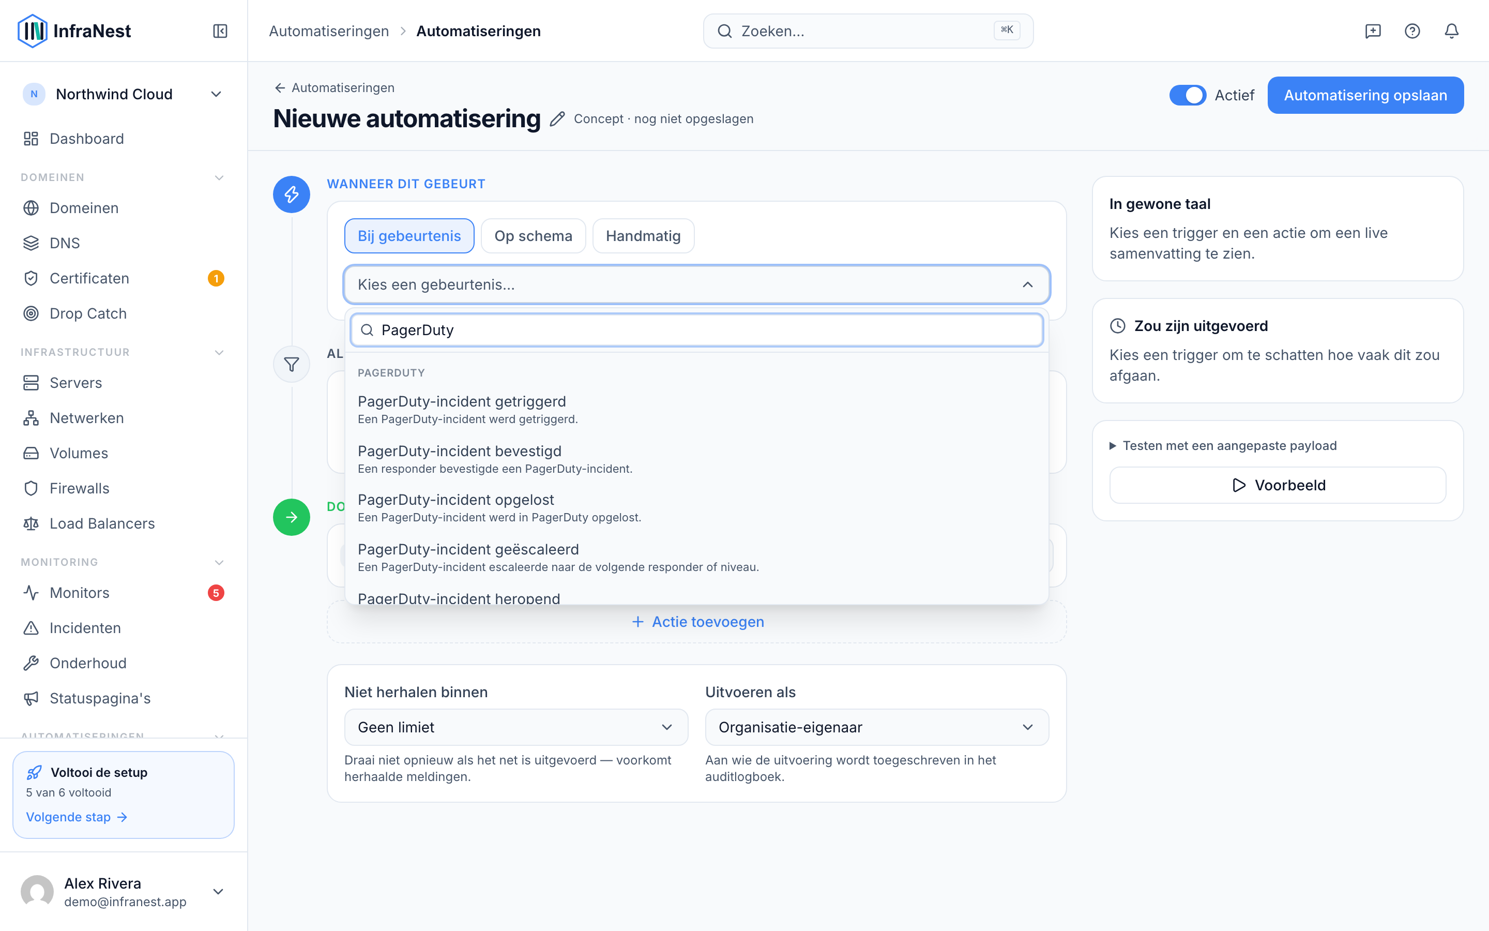This screenshot has height=931, width=1489.
Task: Select the Handmatig tab
Action: tap(643, 236)
